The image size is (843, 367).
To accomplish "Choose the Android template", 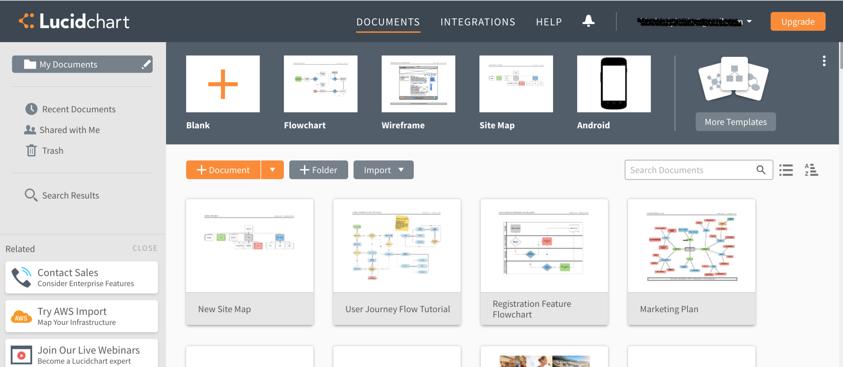I will click(x=614, y=84).
